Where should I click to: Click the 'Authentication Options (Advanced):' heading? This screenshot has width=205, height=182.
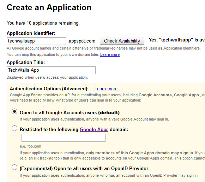coord(49,89)
